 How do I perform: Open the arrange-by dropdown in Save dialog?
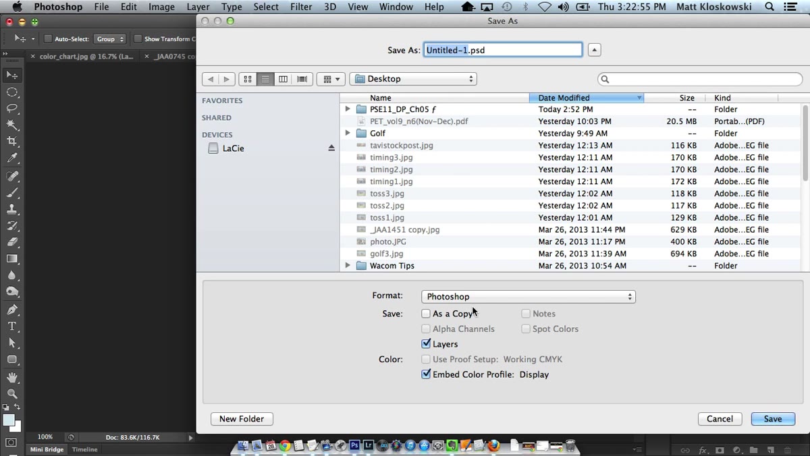click(331, 79)
